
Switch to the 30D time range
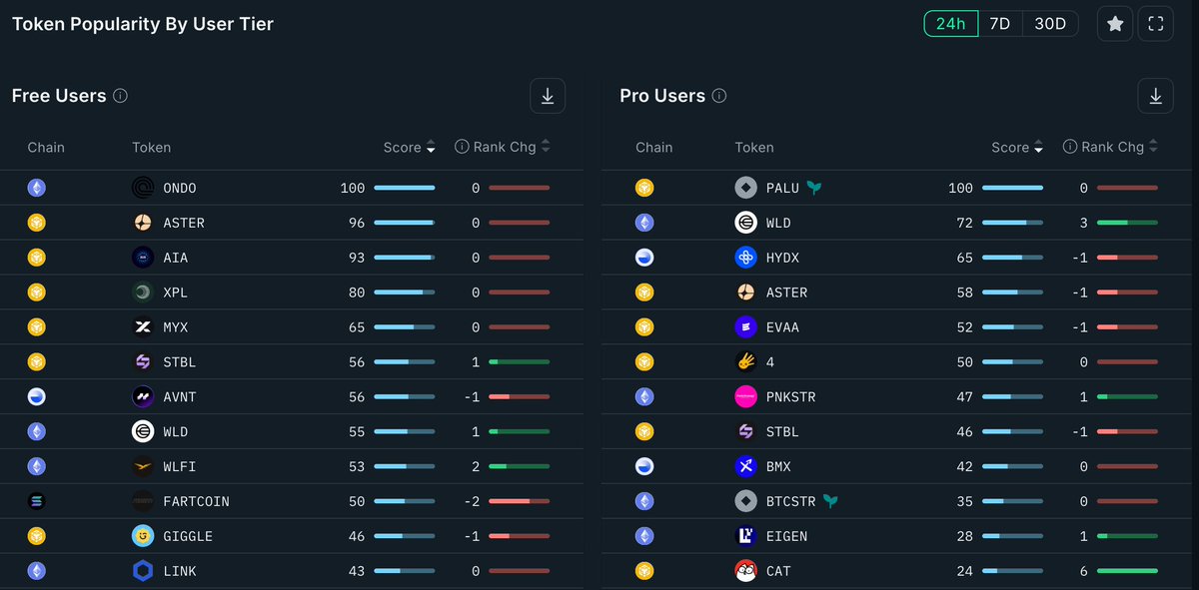click(x=1050, y=24)
